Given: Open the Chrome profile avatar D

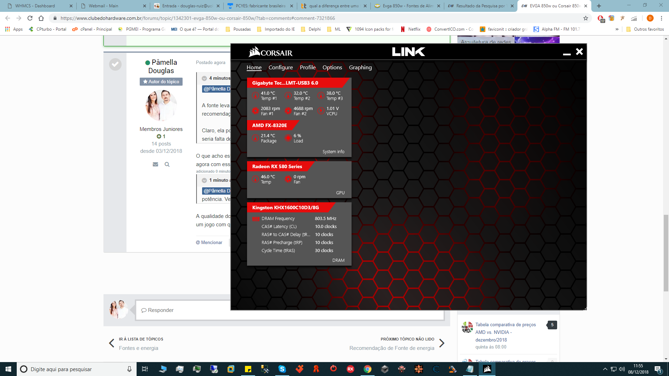Looking at the screenshot, I should pos(650,18).
